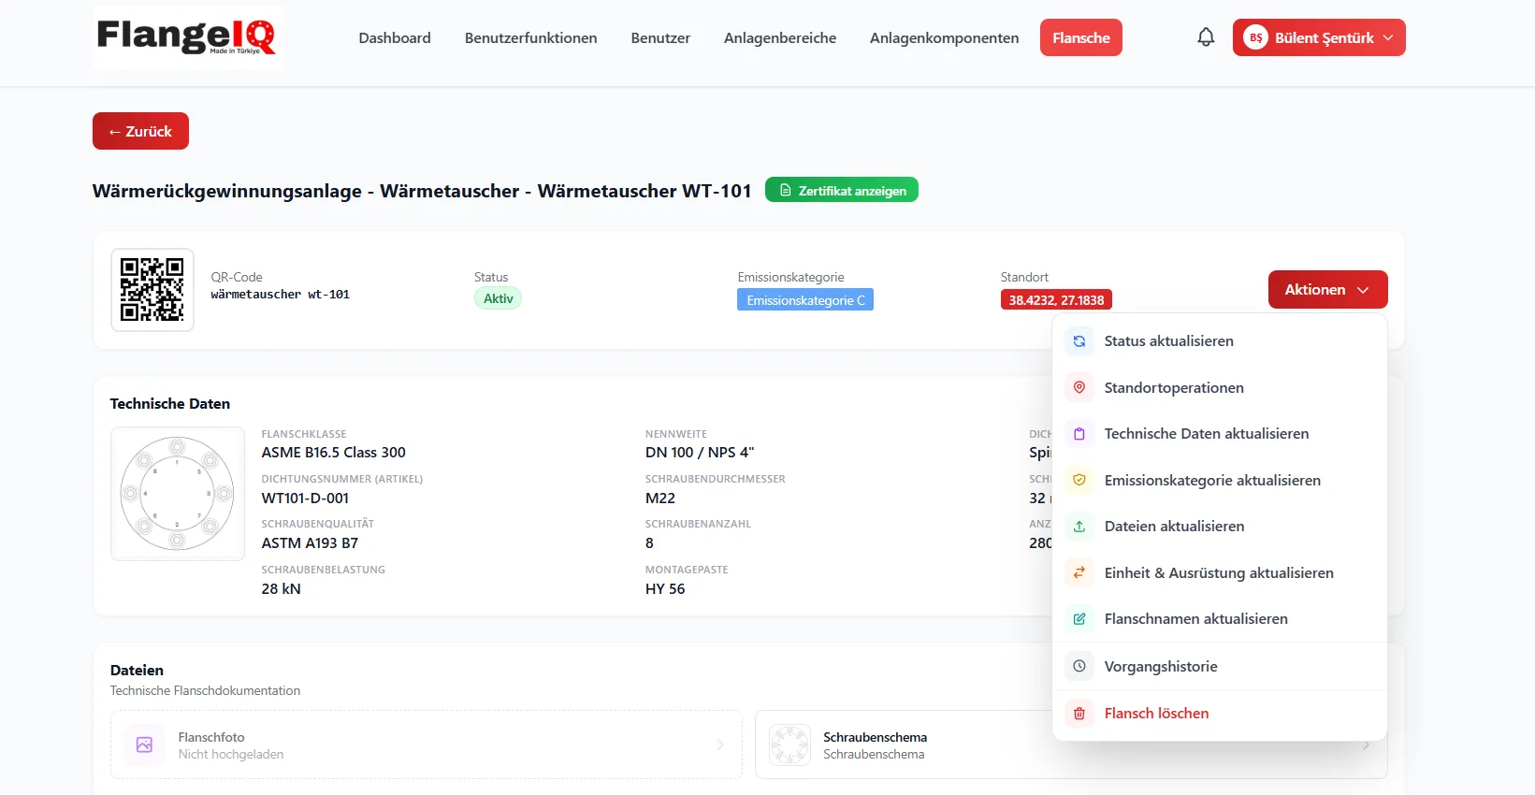Click the Einheit & Ausrüstung swap icon

pos(1079,572)
